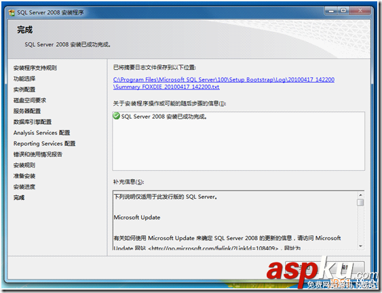The width and height of the screenshot is (382, 293).
Task: Select the 磁盘空间要求 step
Action: 30,100
